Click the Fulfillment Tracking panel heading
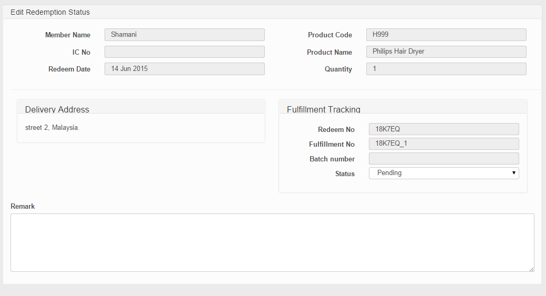Image resolution: width=546 pixels, height=296 pixels. pos(323,109)
